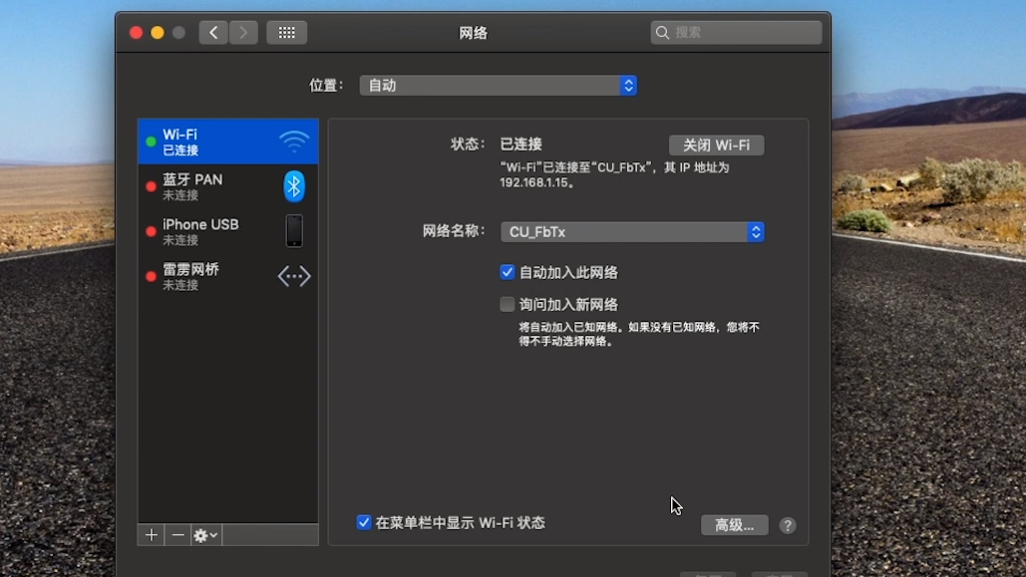Click the Bluetooth icon next to 蓝牙 PAN

pos(294,186)
